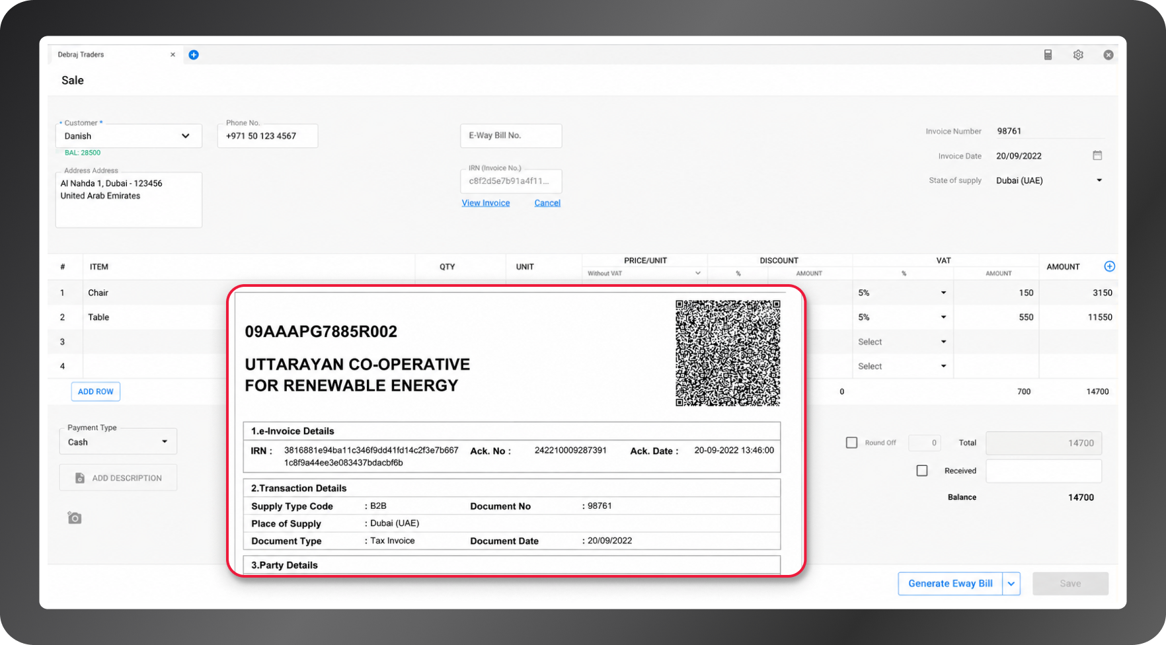This screenshot has height=645, width=1166.
Task: Add a new tab with the blue plus icon
Action: tap(194, 55)
